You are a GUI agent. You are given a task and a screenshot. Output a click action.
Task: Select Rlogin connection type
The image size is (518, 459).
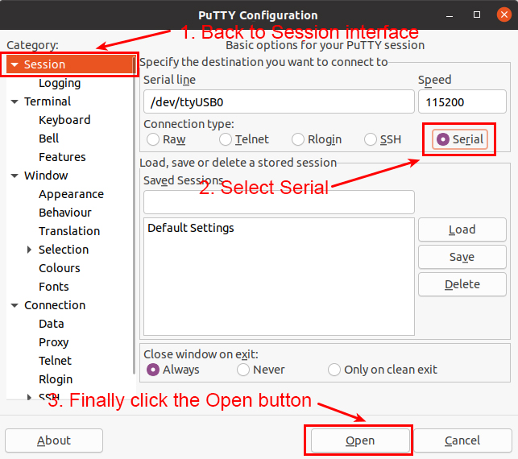tap(317, 139)
